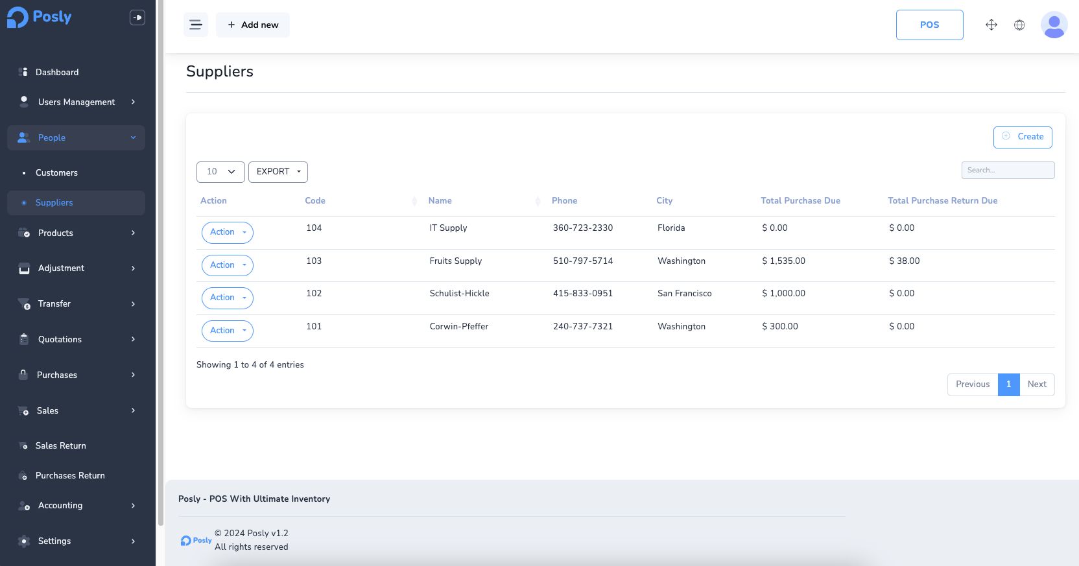1079x566 pixels.
Task: Collapse sidebar using the arrow toggle icon
Action: point(137,18)
